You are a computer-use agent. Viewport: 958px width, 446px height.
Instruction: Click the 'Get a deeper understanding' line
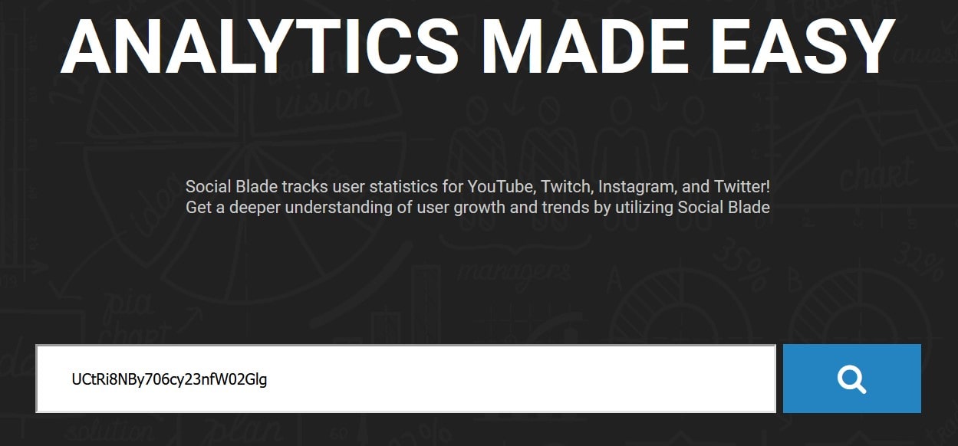point(270,207)
